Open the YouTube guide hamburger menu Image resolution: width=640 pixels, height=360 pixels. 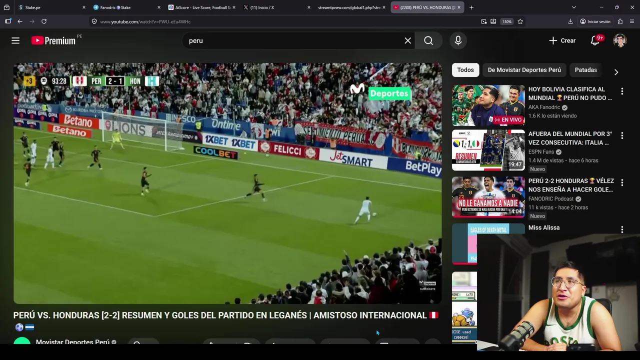click(15, 40)
